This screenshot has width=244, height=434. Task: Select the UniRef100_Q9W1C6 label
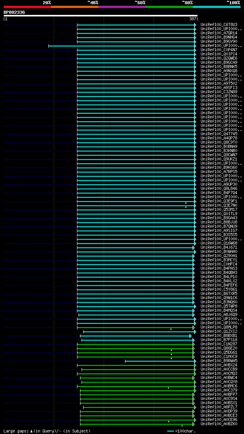point(219,298)
